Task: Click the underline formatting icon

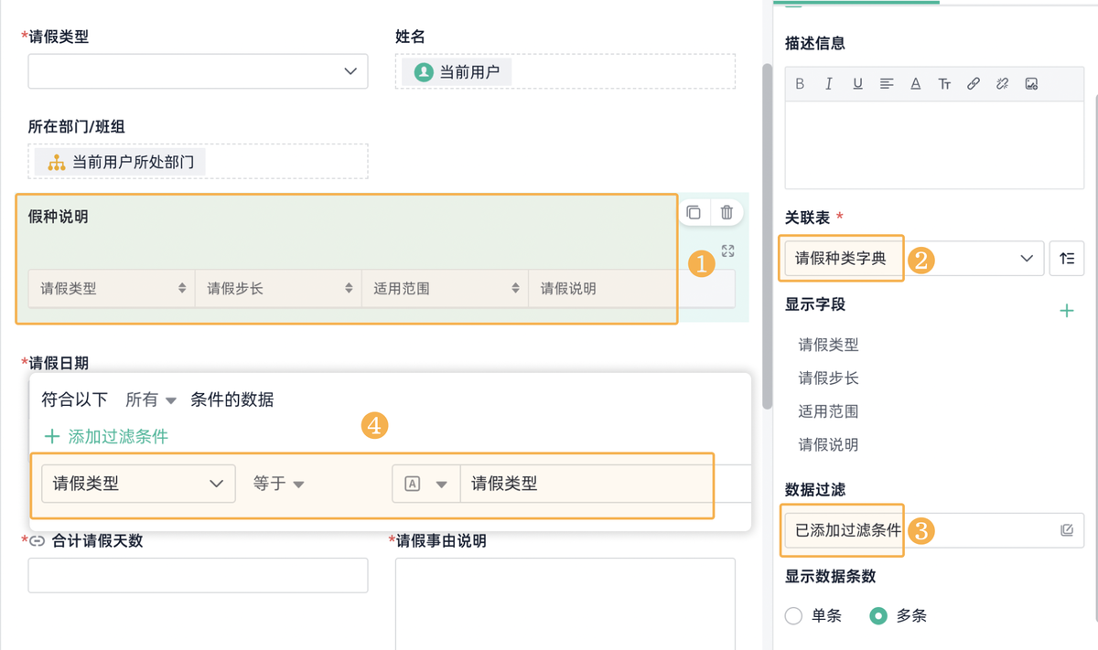Action: coord(857,84)
